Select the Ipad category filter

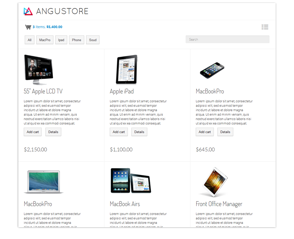pyautogui.click(x=61, y=40)
